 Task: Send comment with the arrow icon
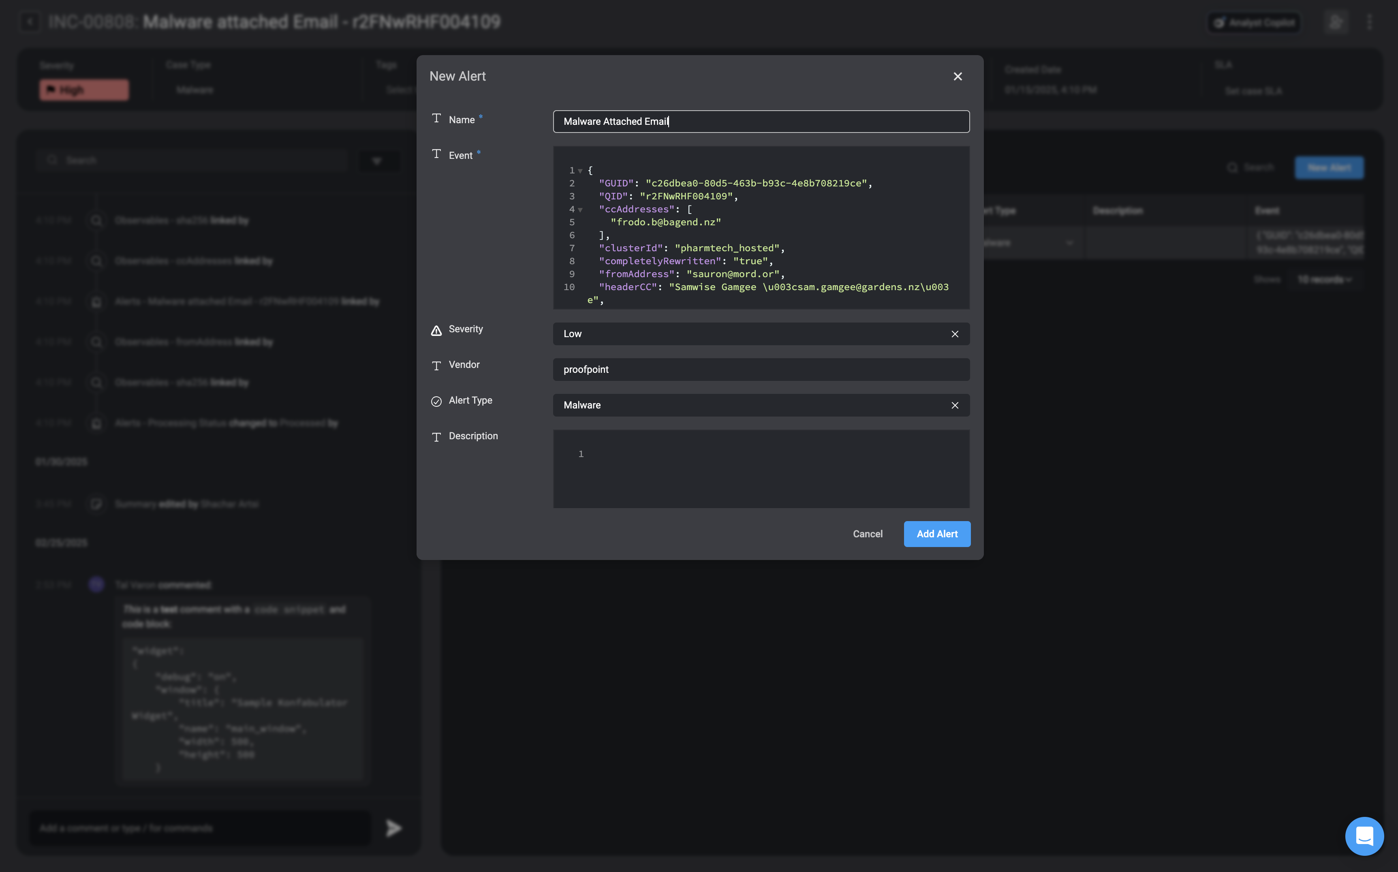[394, 828]
